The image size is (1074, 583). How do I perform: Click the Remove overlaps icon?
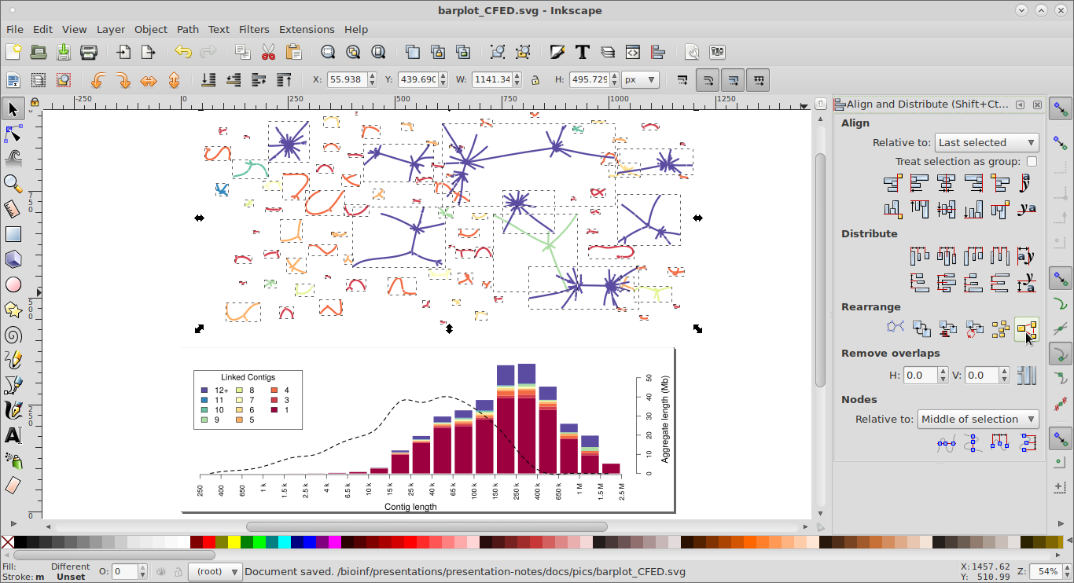(x=1026, y=376)
